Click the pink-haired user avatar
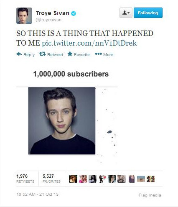178x207 pixels. [83, 179]
